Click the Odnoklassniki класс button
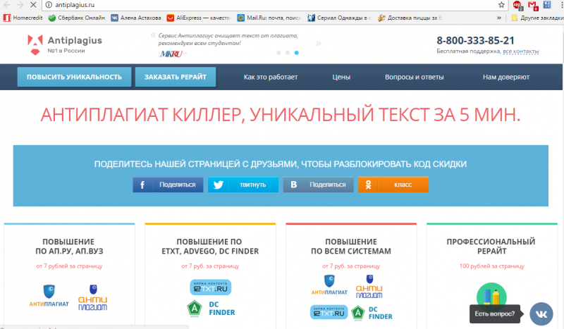 [393, 185]
